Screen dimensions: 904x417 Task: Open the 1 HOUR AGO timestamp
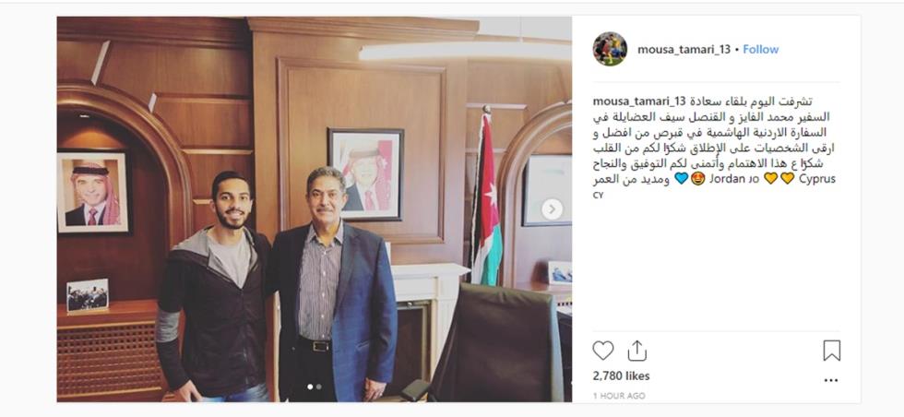[x=619, y=396]
